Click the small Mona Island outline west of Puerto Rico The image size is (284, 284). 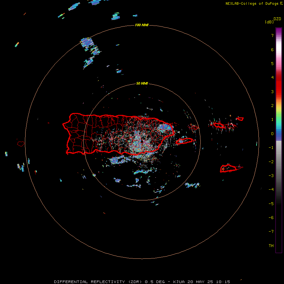[21, 144]
